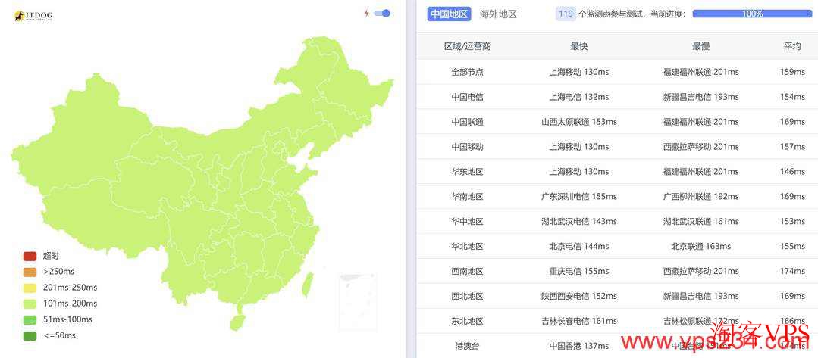818x358 pixels.
Task: Click the lightning bolt speed icon
Action: pos(367,14)
